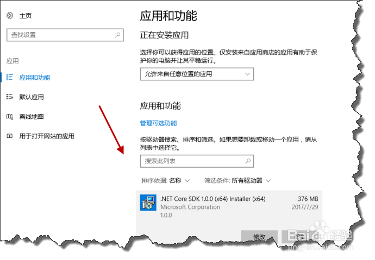This screenshot has width=375, height=260.
Task: Click the Home gear icon
Action: click(10, 16)
